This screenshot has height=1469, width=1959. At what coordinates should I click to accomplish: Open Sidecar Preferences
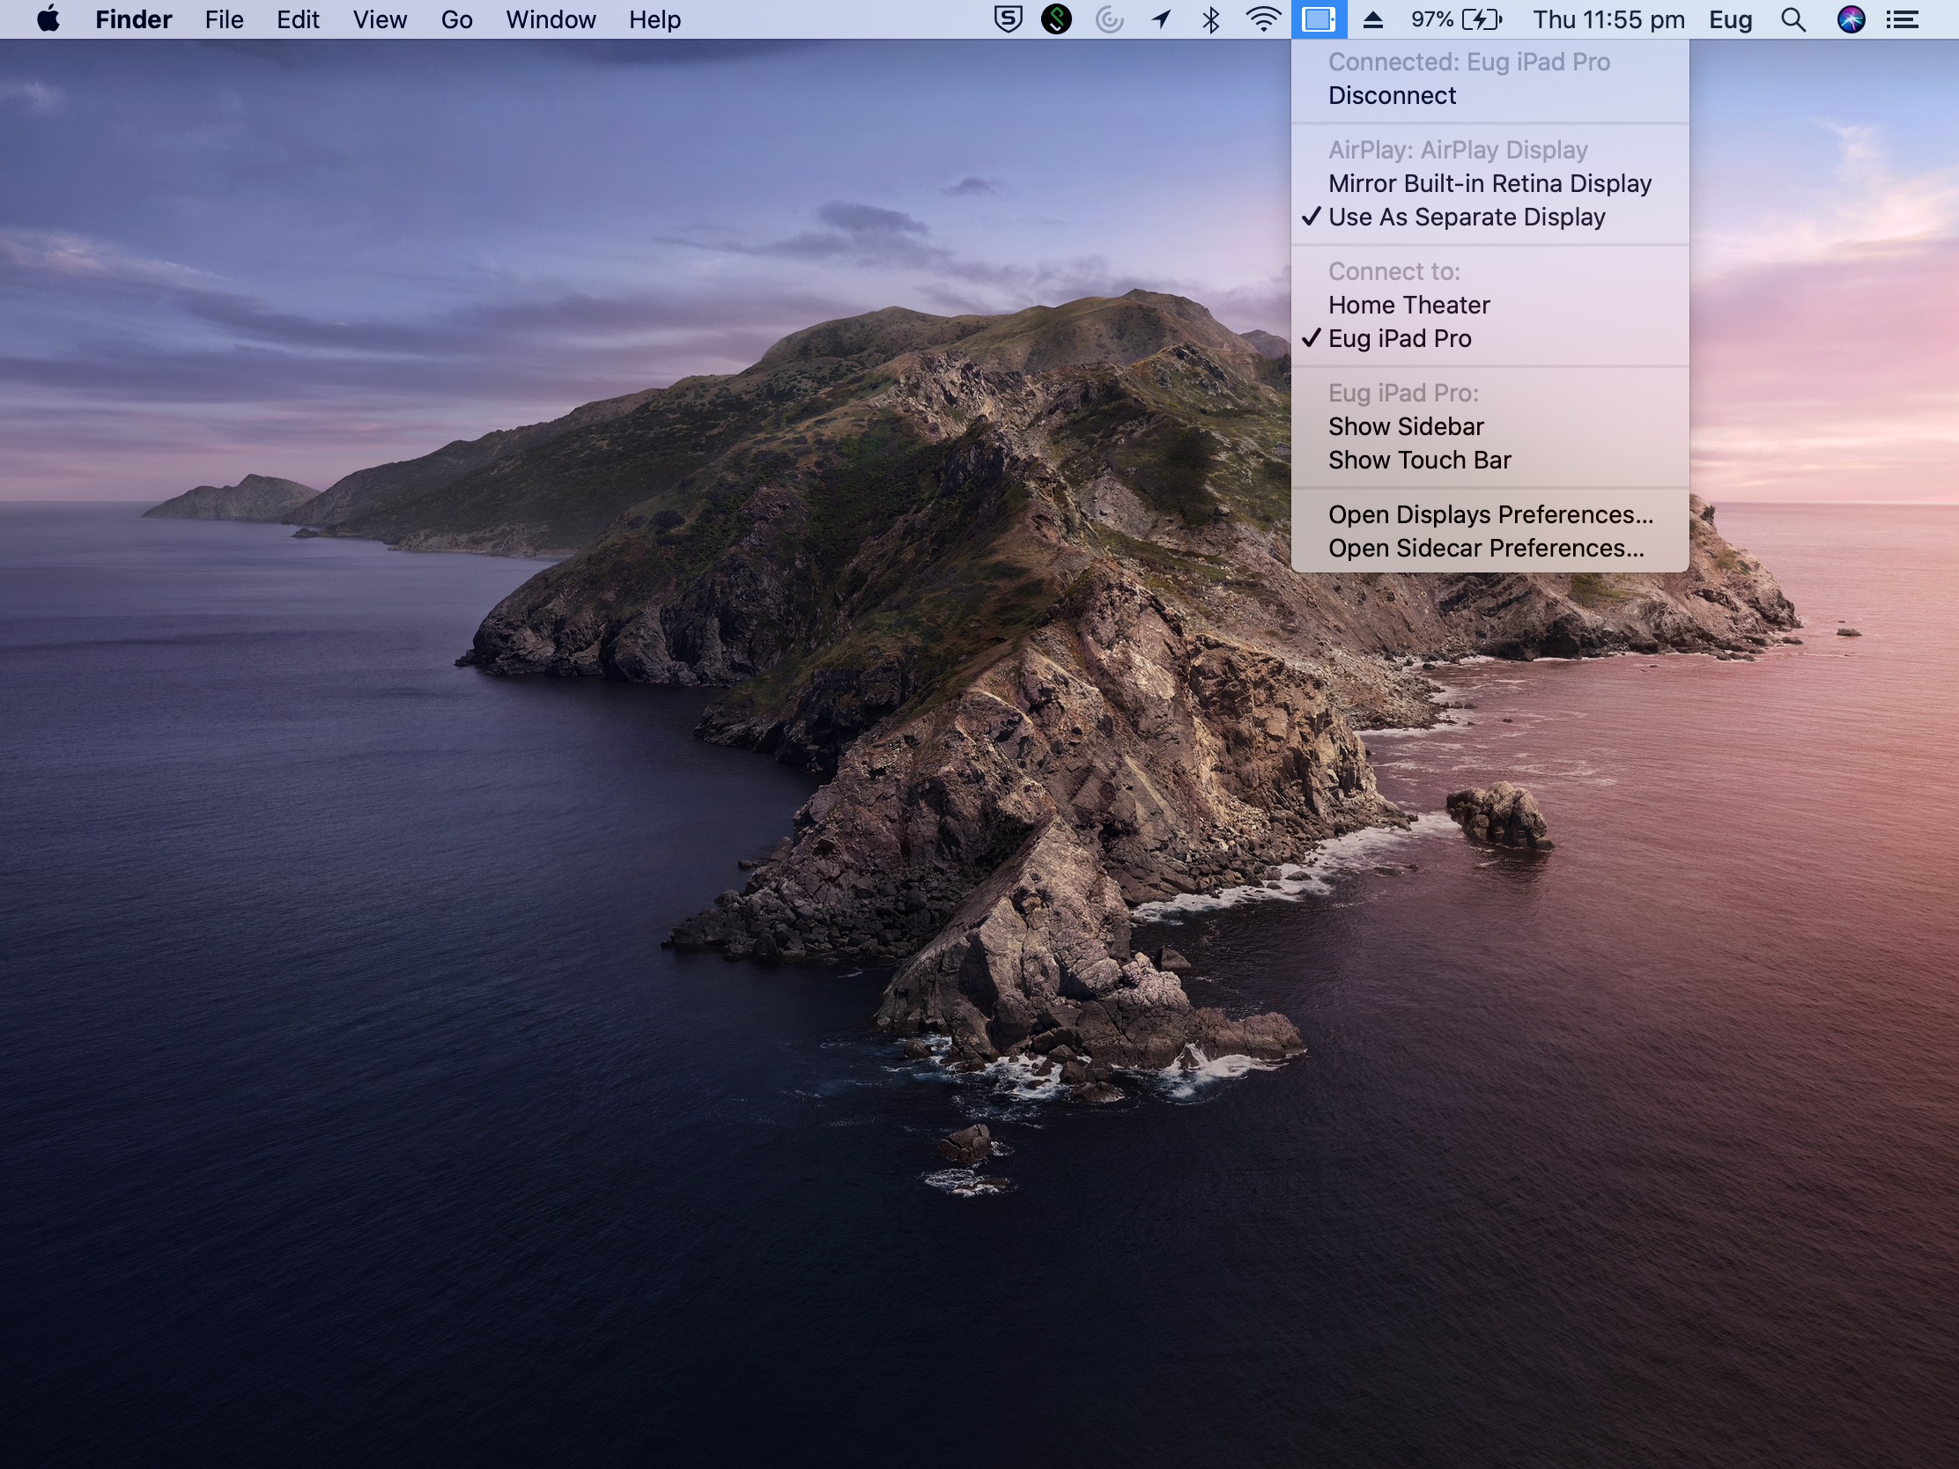click(1490, 548)
